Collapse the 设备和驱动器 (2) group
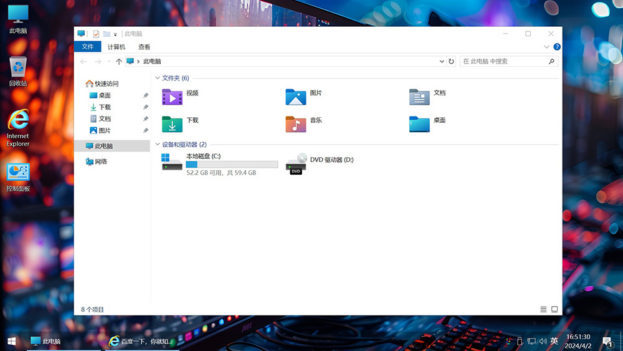 click(158, 145)
